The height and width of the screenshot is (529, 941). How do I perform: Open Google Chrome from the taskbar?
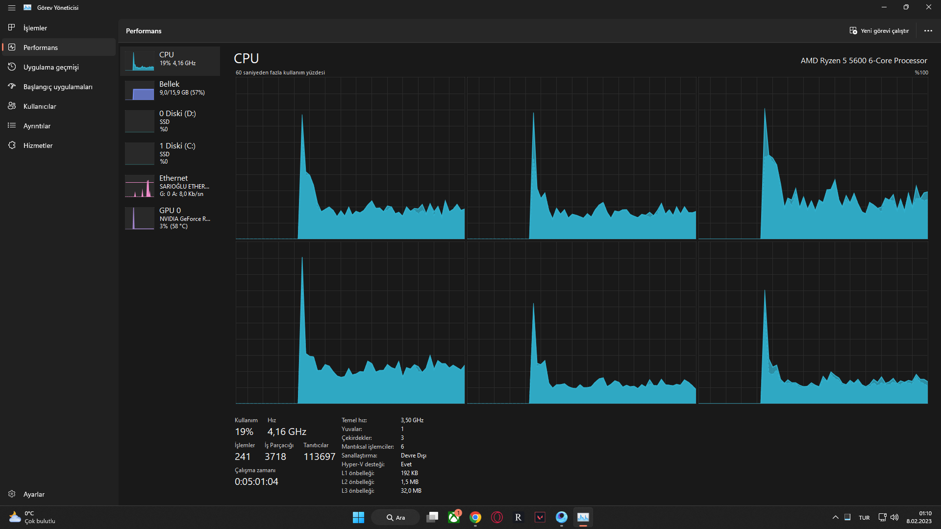(475, 517)
